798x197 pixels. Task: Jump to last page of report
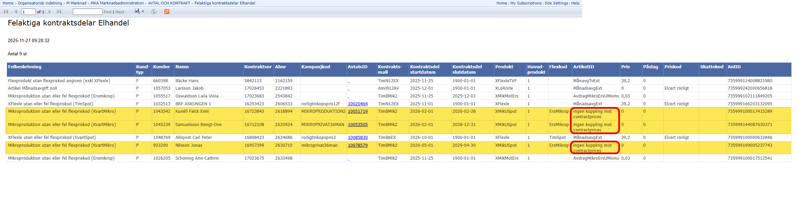coord(59,12)
